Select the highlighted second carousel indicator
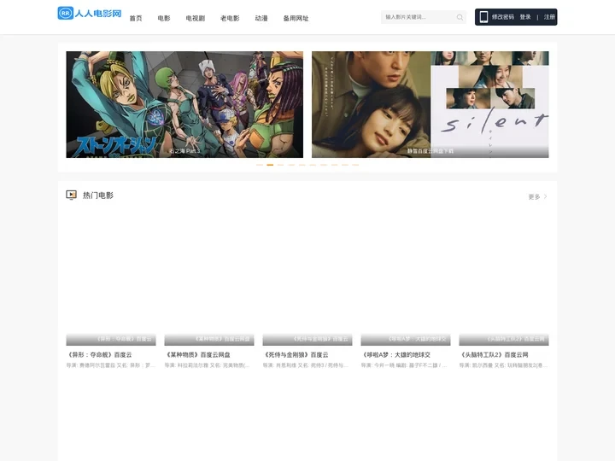Screen dimensions: 615x461 [x=270, y=165]
